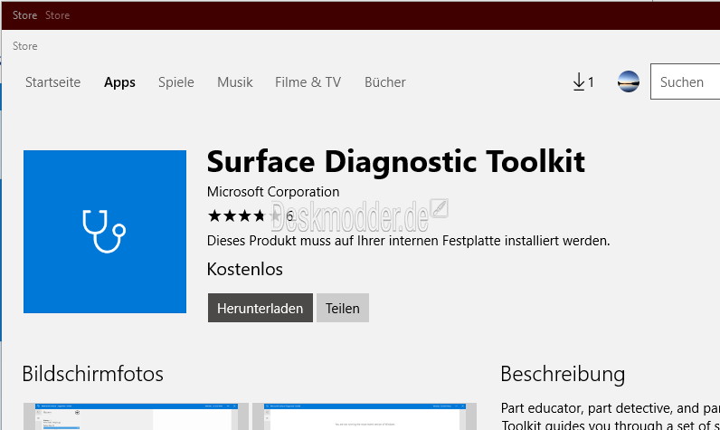Click the internal Festplatte install notice text
The height and width of the screenshot is (430, 720).
[x=408, y=241]
